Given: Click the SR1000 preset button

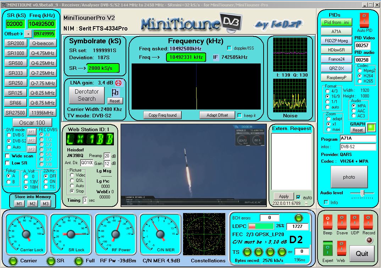Looking at the screenshot, I should (x=16, y=53).
